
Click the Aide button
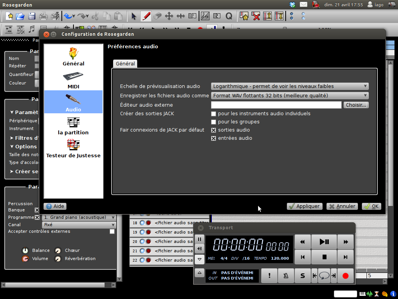pos(55,206)
